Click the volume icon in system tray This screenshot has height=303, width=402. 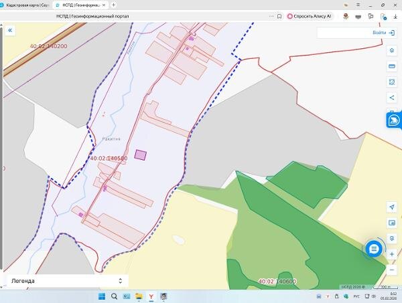point(374,296)
